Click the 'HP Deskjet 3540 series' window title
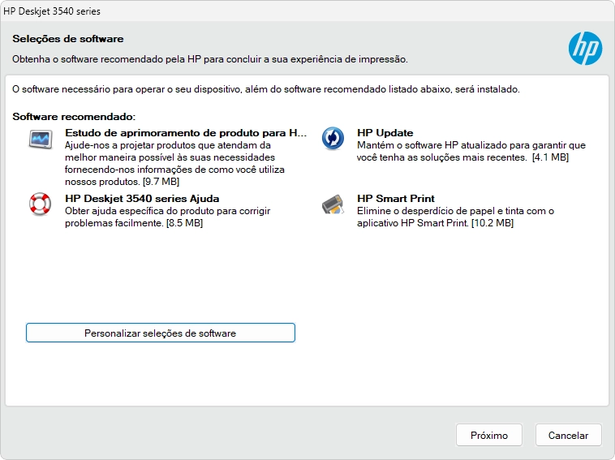 click(52, 11)
